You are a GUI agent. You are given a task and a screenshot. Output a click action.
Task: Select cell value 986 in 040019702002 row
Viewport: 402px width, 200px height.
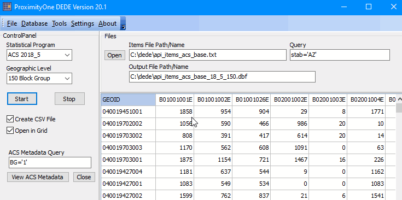click(x=290, y=123)
